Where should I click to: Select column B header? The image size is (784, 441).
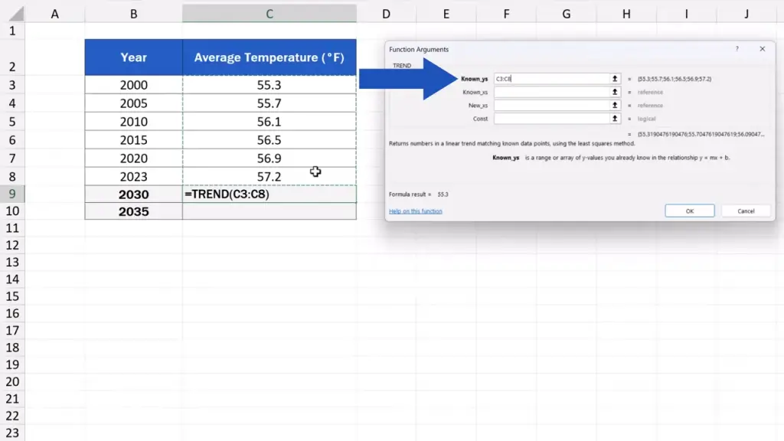134,14
